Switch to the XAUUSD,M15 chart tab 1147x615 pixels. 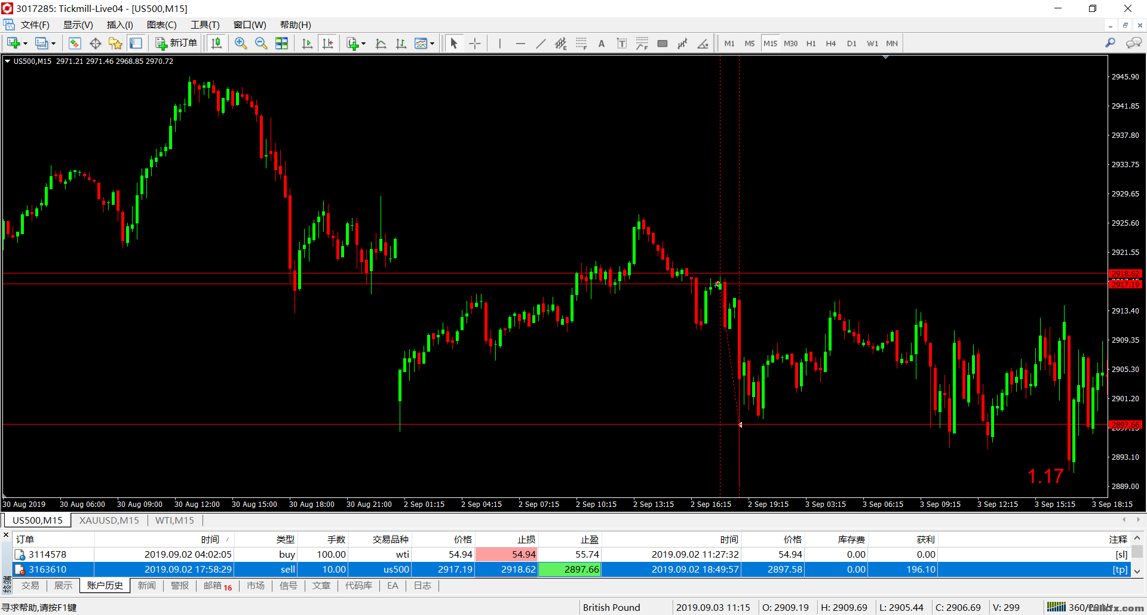109,520
